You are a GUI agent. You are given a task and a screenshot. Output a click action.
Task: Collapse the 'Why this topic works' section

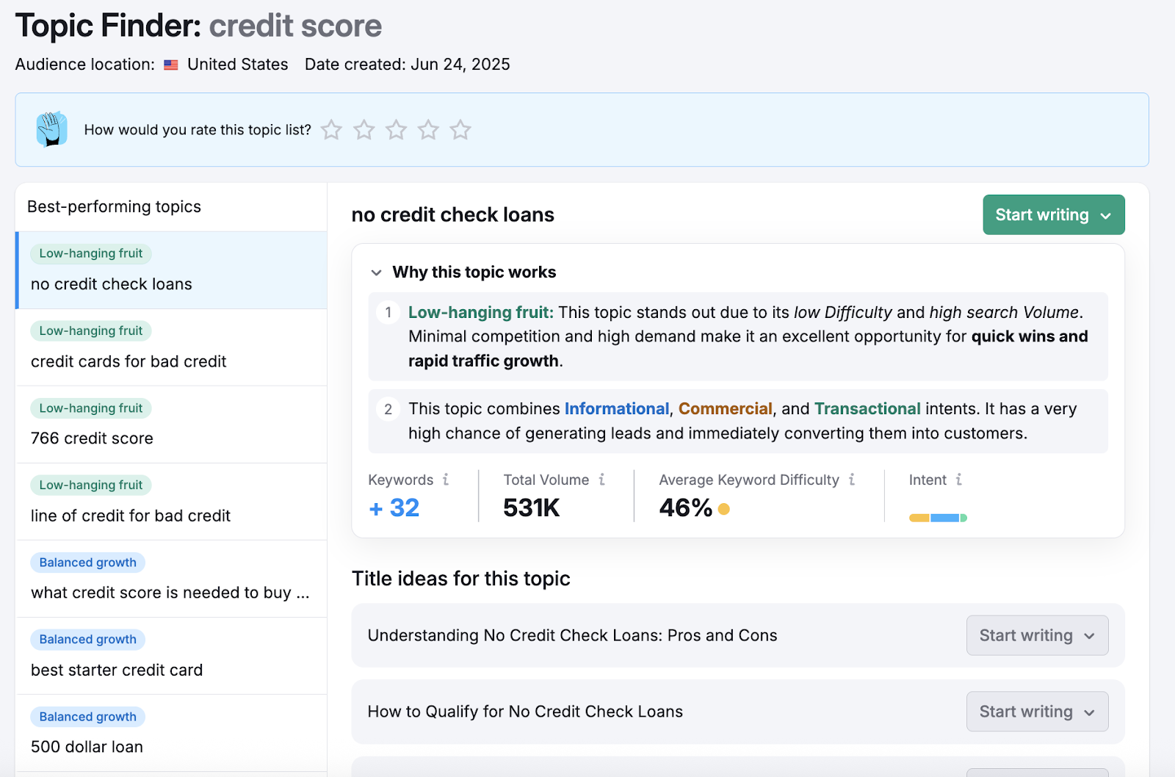(x=377, y=272)
